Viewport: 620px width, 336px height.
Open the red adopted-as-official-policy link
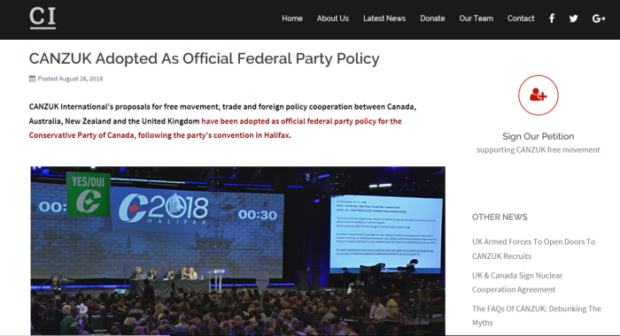pyautogui.click(x=215, y=128)
